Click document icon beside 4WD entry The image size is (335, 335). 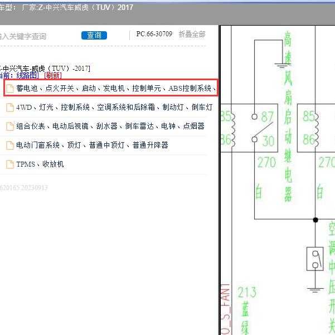(x=10, y=108)
